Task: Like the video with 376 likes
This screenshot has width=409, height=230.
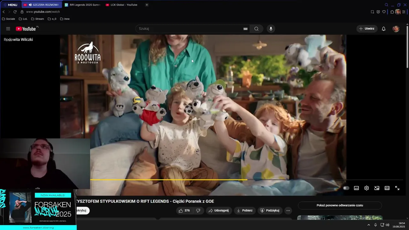Action: click(x=184, y=211)
